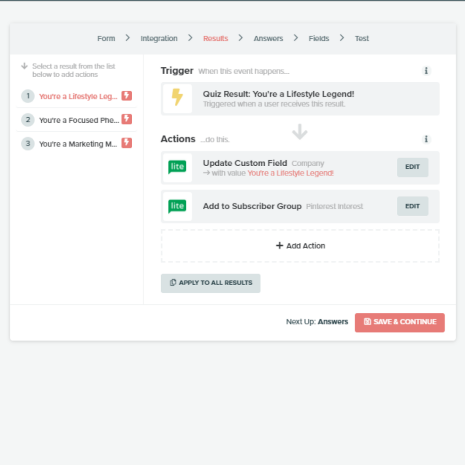The image size is (465, 465).
Task: Click the lite icon on Update Custom Field
Action: tap(178, 167)
